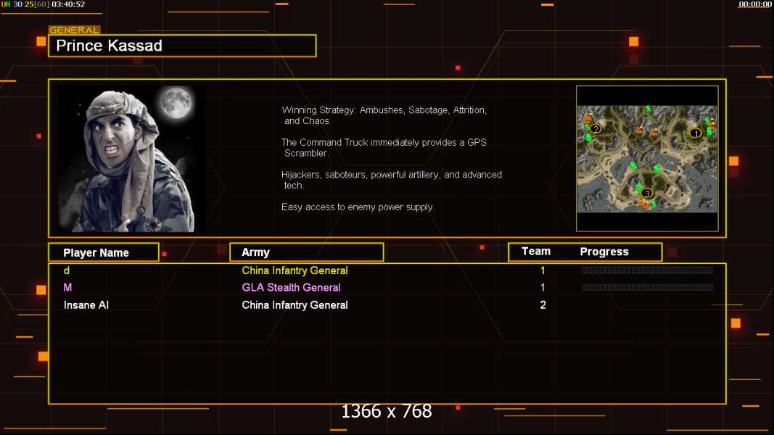The width and height of the screenshot is (774, 435).
Task: Click start position marker 2 on the map
Action: pos(596,129)
